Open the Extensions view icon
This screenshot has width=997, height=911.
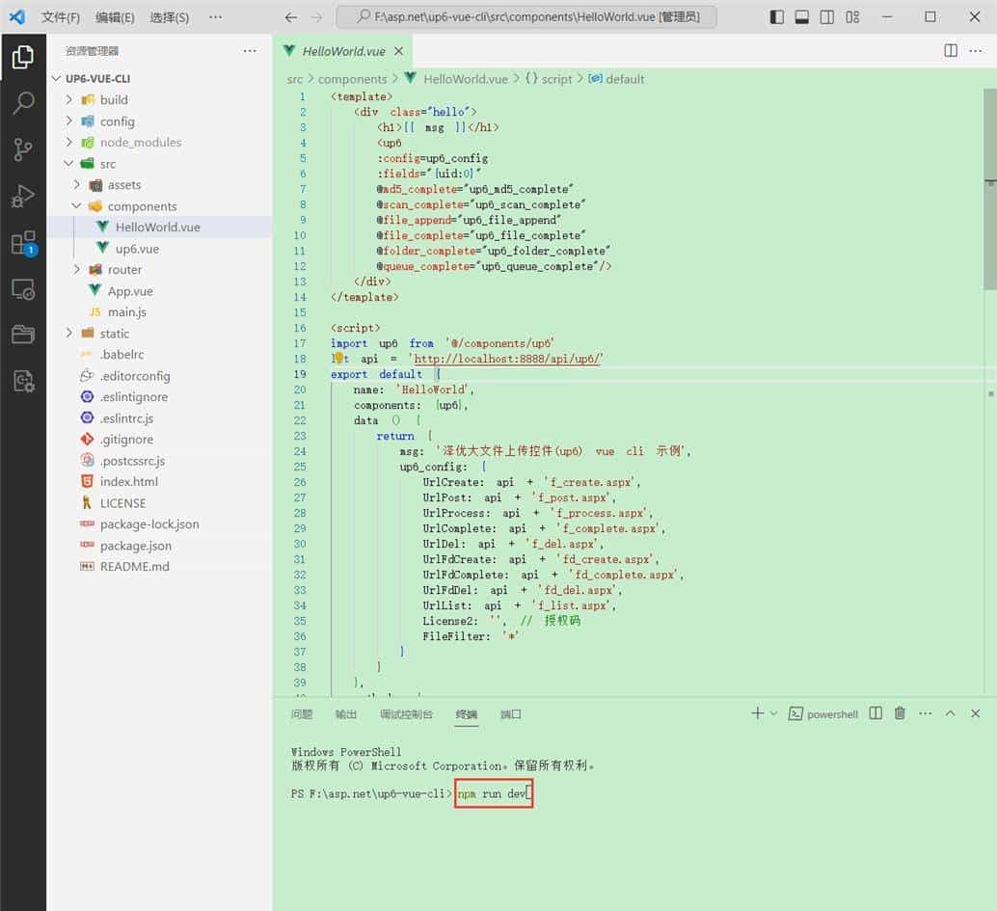click(23, 243)
